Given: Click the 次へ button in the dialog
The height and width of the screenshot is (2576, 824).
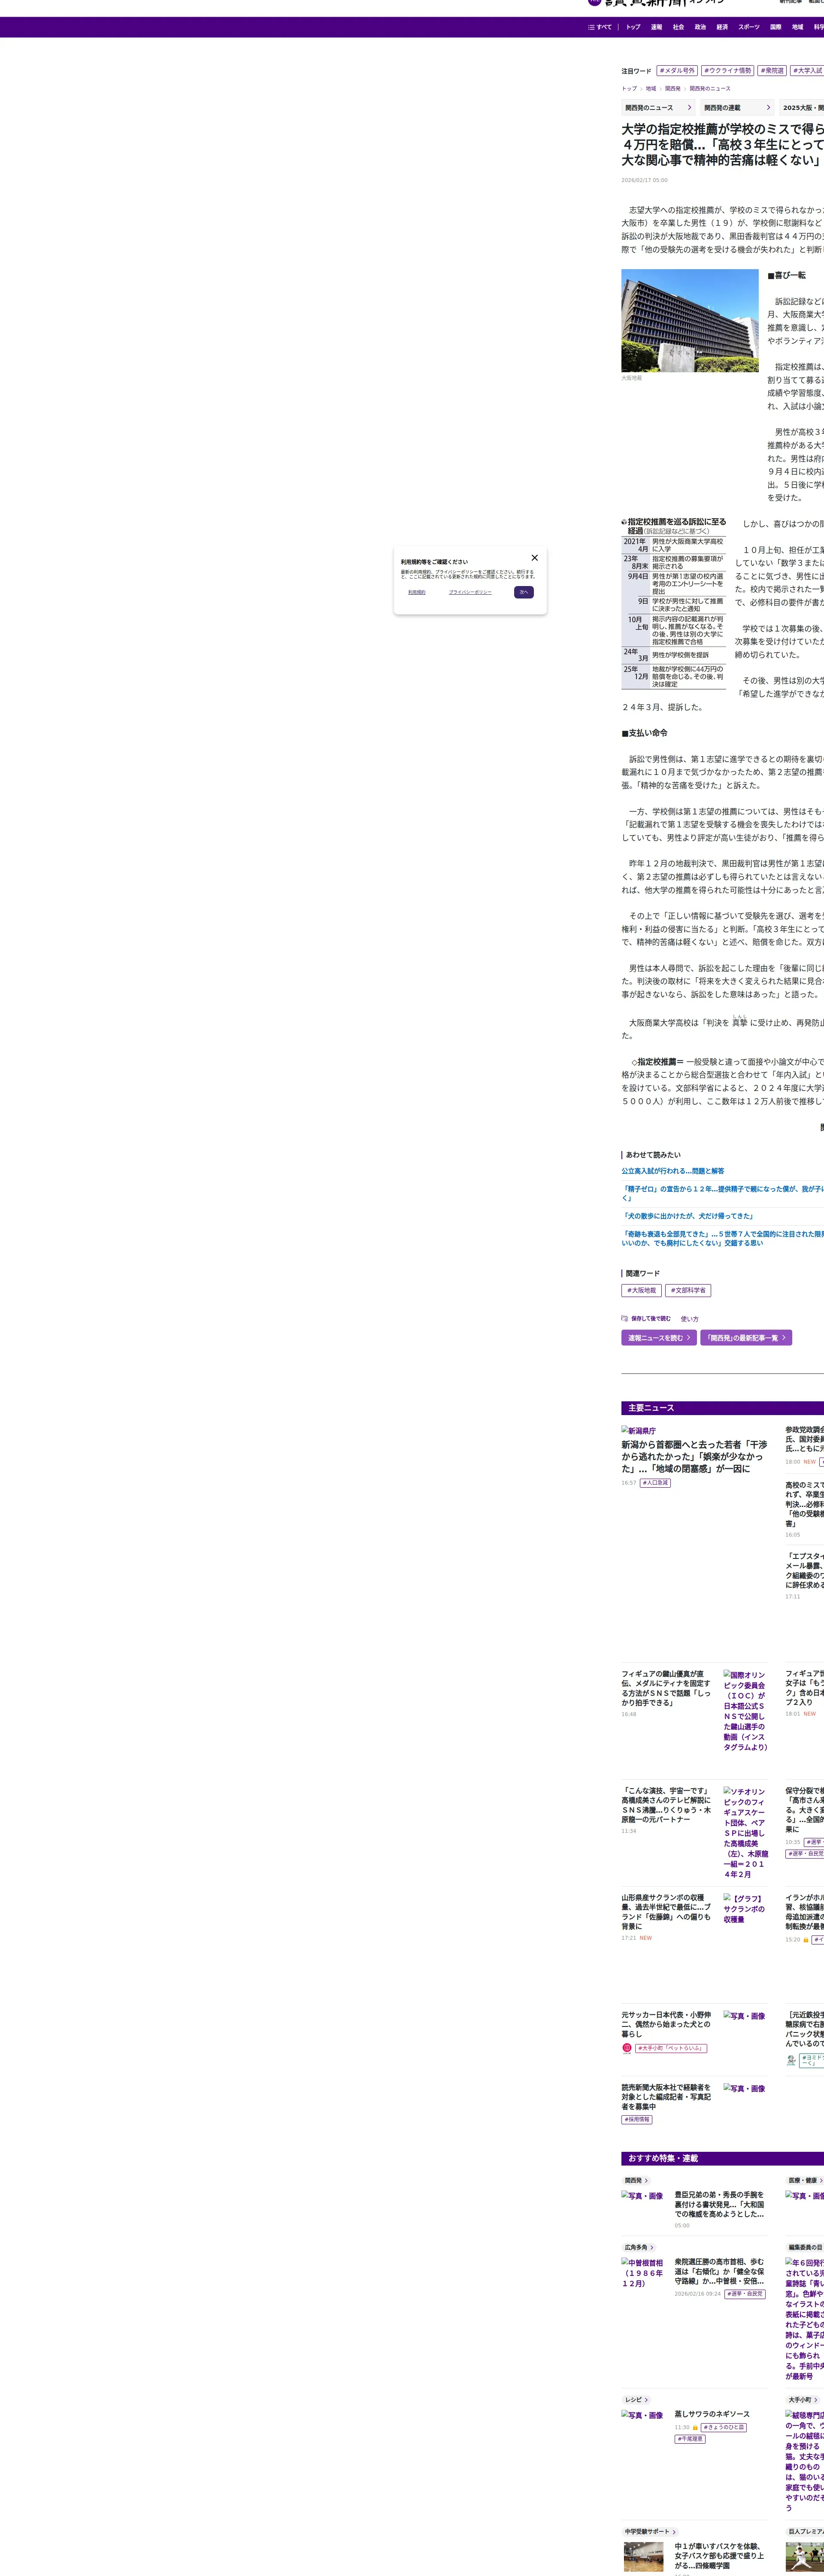Looking at the screenshot, I should (x=524, y=592).
